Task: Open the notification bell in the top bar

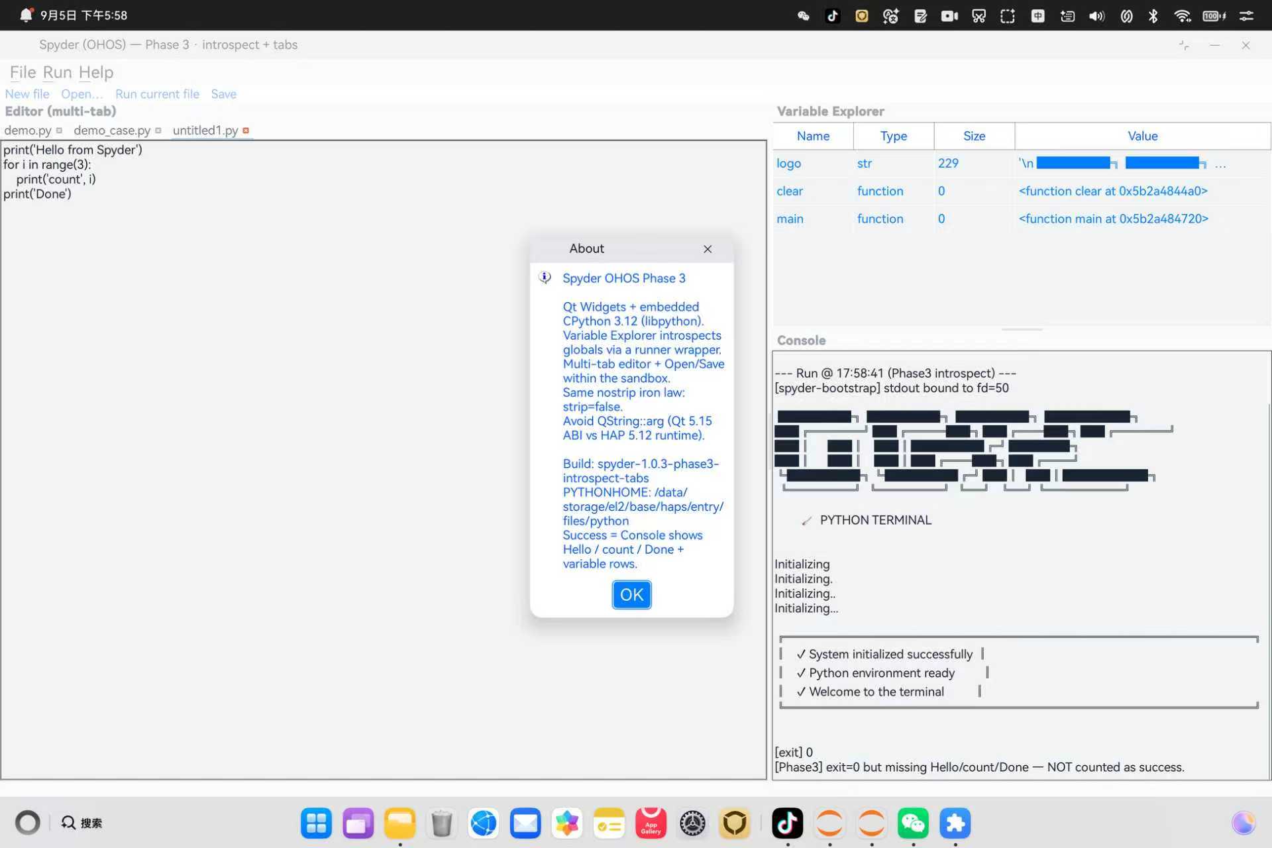Action: [26, 15]
